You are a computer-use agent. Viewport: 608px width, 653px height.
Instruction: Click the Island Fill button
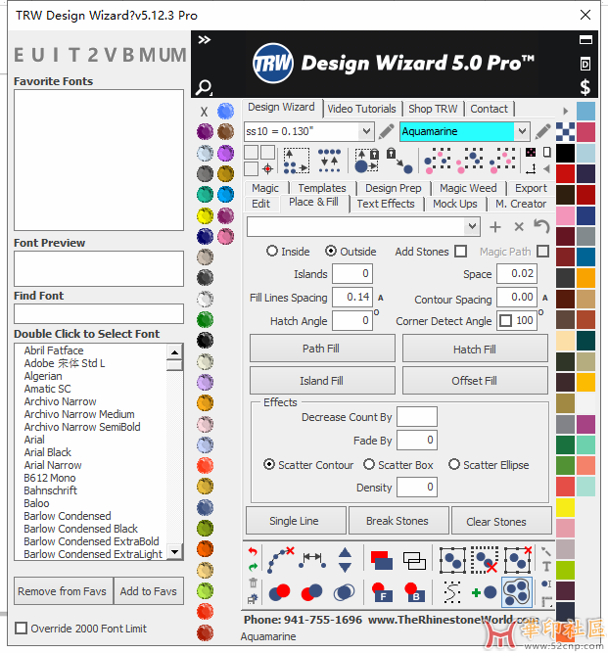322,381
